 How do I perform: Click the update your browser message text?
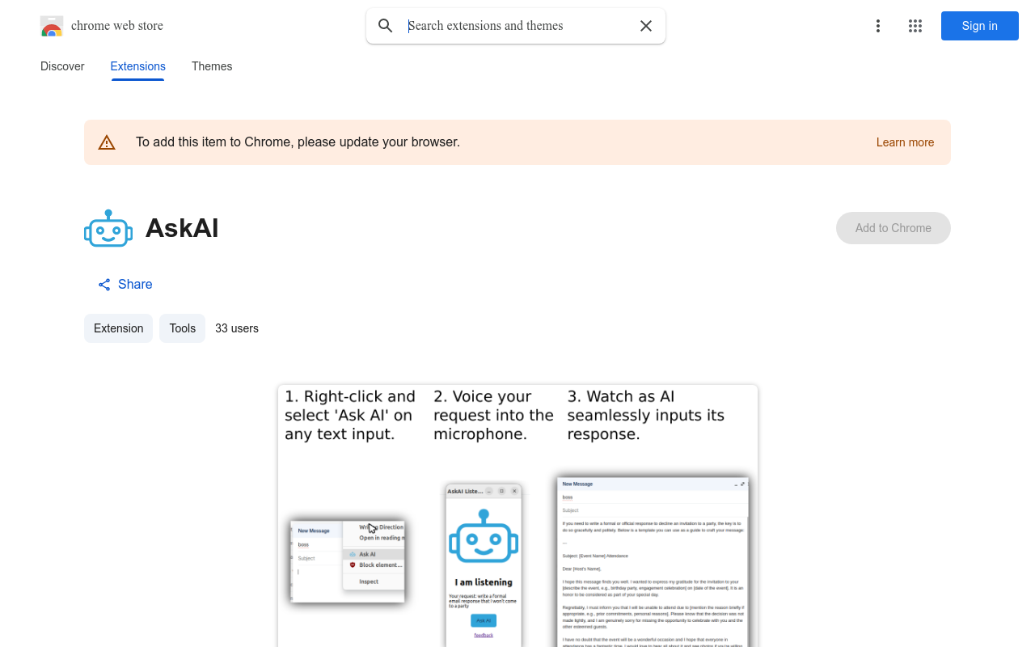[298, 142]
